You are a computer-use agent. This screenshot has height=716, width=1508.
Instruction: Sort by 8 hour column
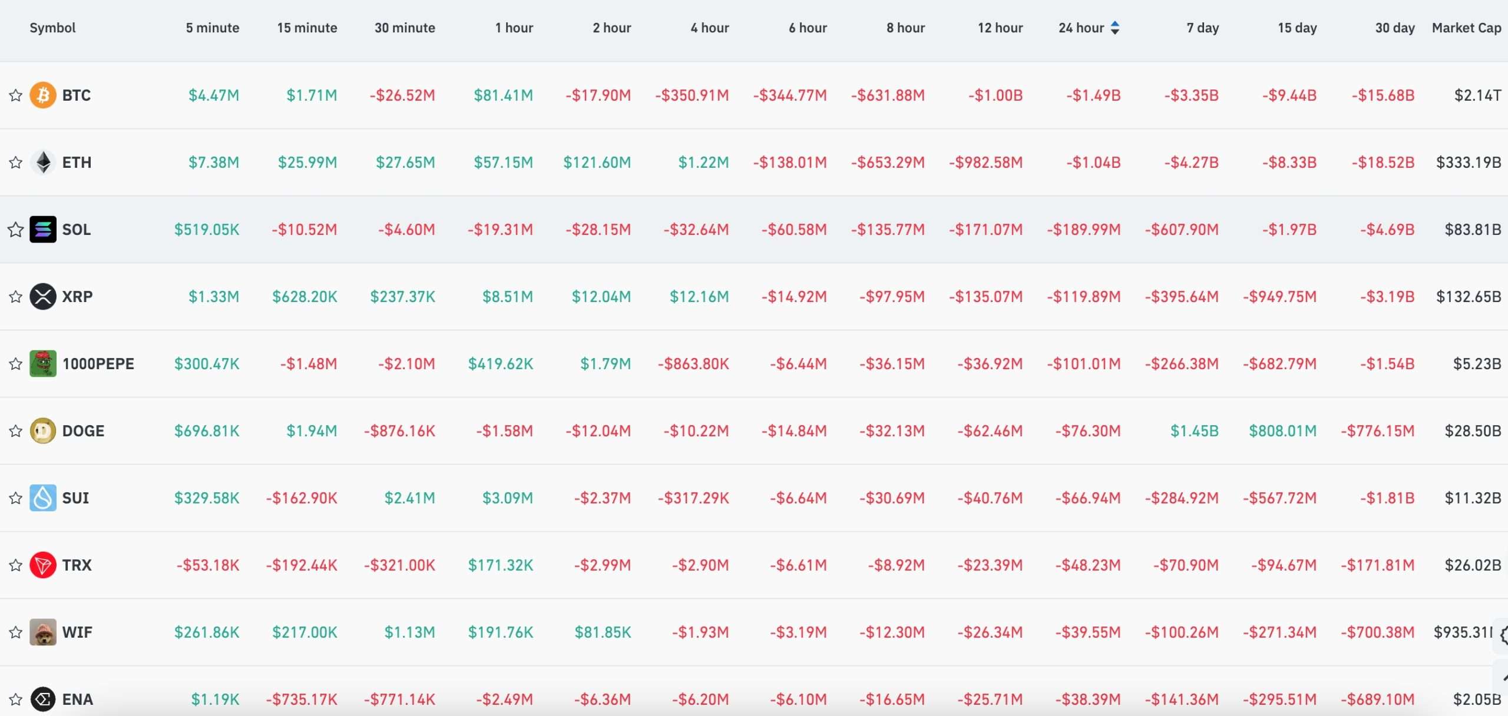905,28
